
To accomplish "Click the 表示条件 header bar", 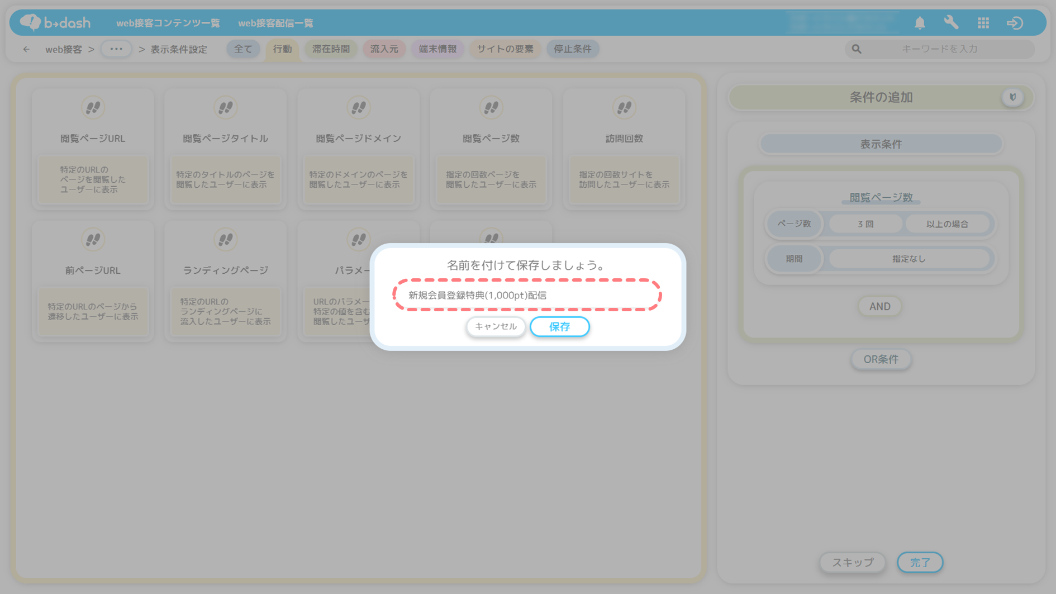I will 881,144.
